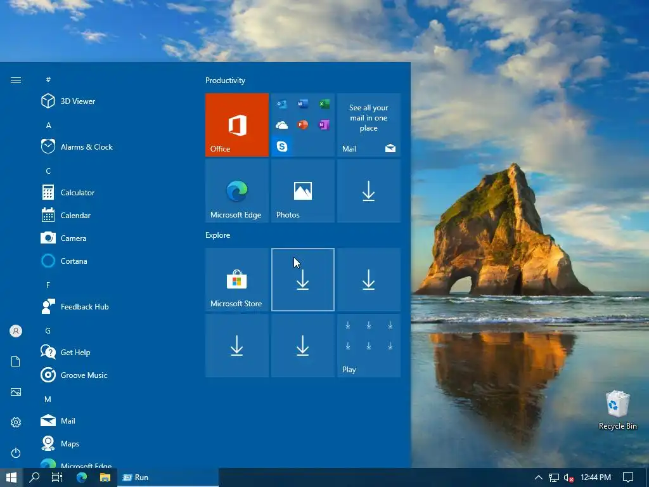Show hidden system tray icons
Image resolution: width=649 pixels, height=487 pixels.
coord(539,477)
